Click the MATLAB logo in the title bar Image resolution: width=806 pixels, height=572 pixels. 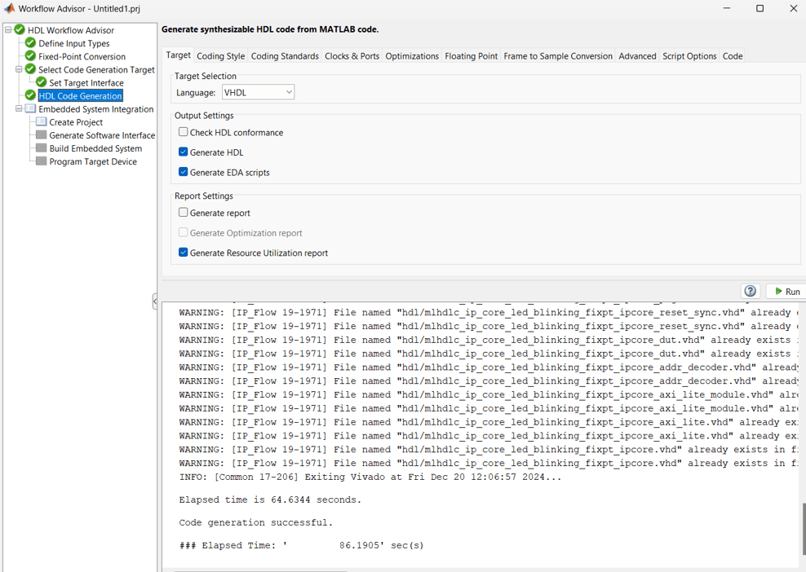[9, 9]
